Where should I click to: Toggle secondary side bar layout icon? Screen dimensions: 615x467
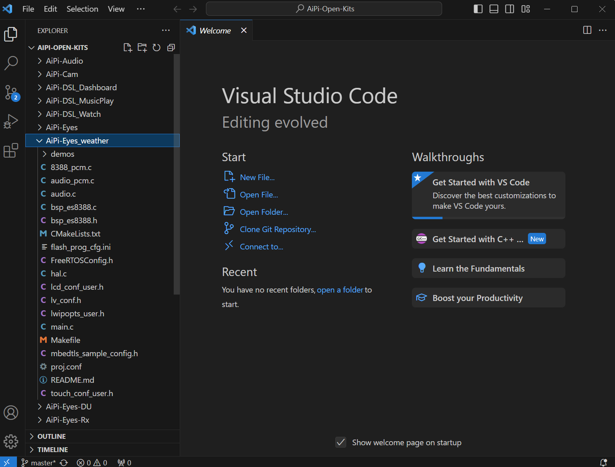click(509, 9)
